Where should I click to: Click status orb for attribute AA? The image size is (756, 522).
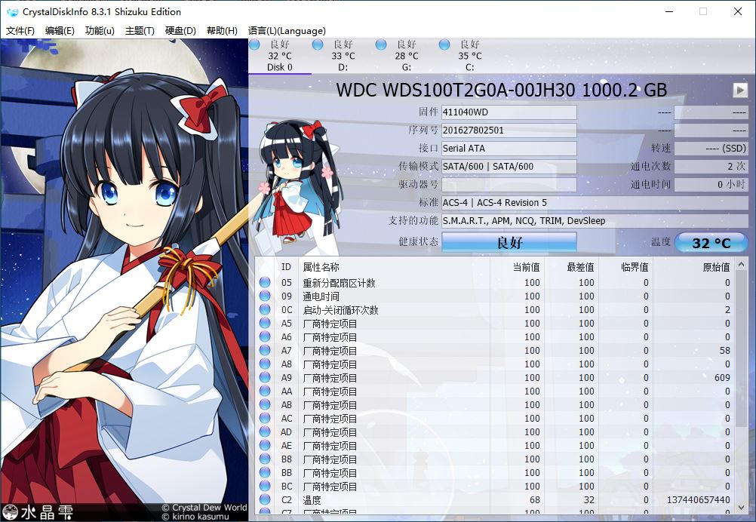tap(265, 391)
